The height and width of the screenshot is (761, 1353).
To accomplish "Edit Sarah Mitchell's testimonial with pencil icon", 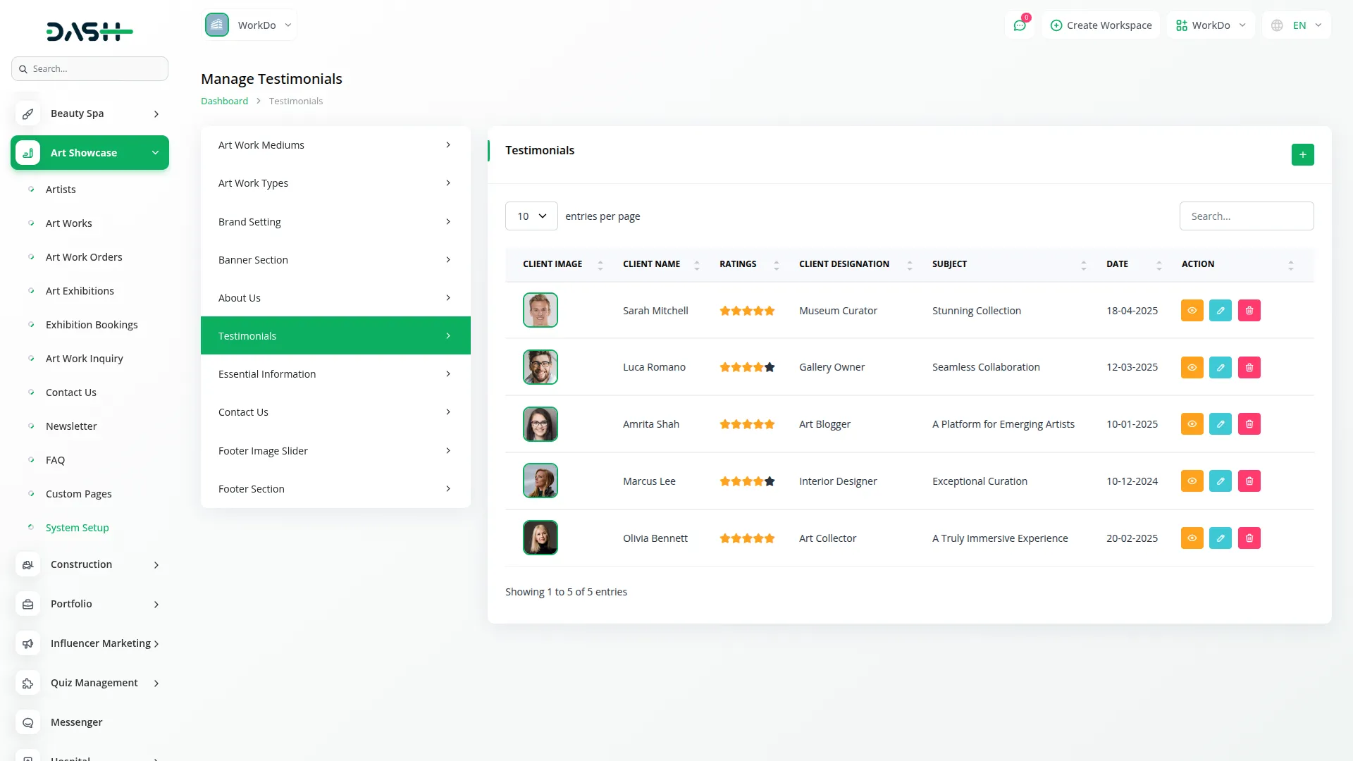I will [x=1220, y=311].
